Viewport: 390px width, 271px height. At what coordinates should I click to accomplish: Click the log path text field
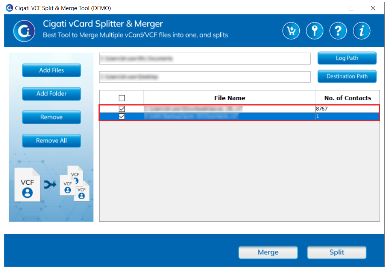pos(205,59)
